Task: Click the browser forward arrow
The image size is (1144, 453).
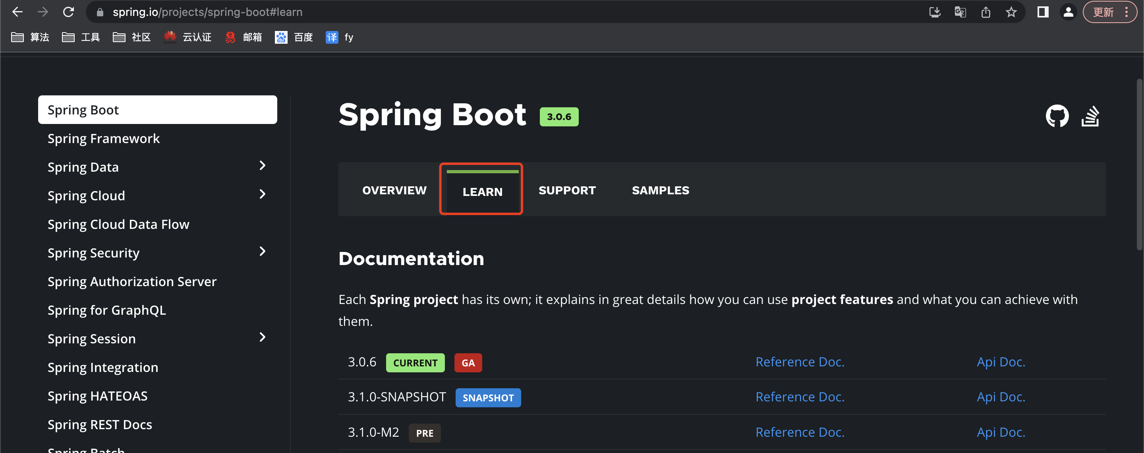Action: tap(43, 12)
